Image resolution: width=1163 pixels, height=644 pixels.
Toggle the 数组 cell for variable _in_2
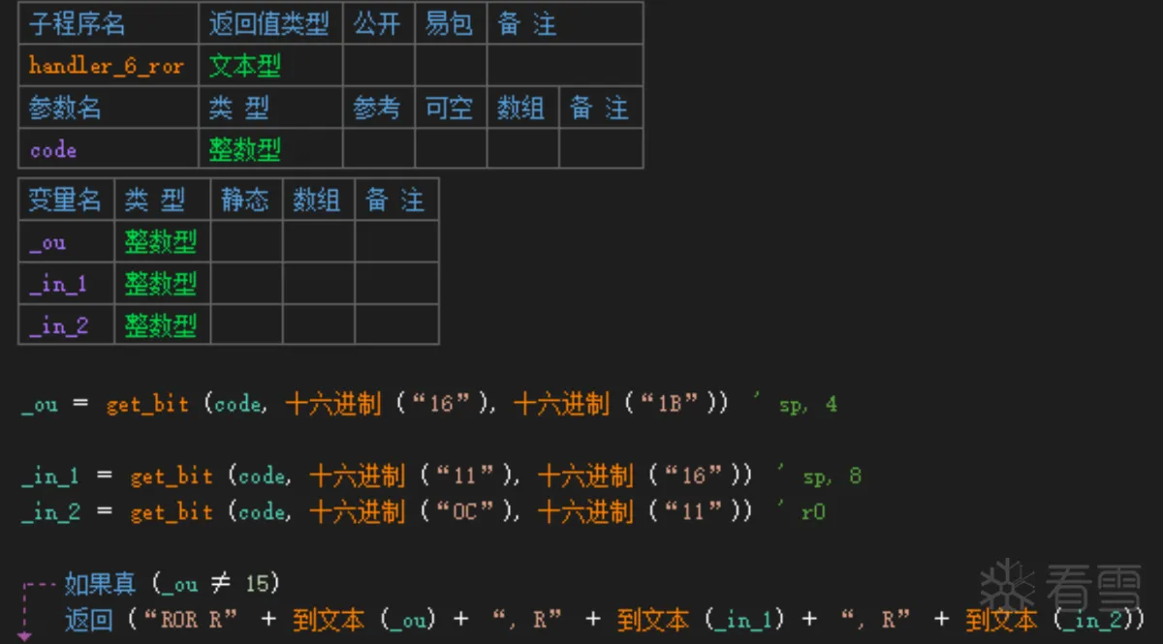click(319, 325)
